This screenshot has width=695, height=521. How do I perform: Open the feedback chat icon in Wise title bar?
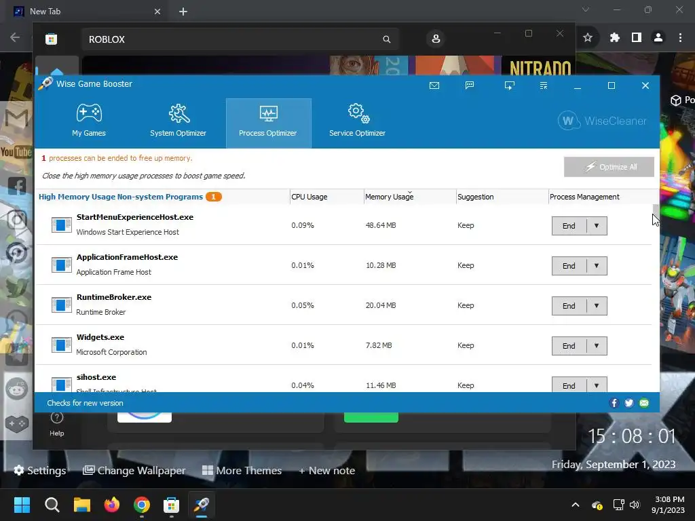[470, 85]
